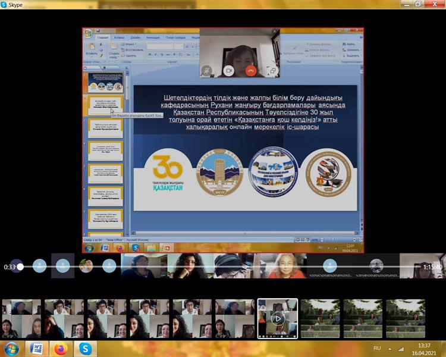Toggle the video camera button in call
Viewport: 446px width, 357px height.
[x=228, y=70]
